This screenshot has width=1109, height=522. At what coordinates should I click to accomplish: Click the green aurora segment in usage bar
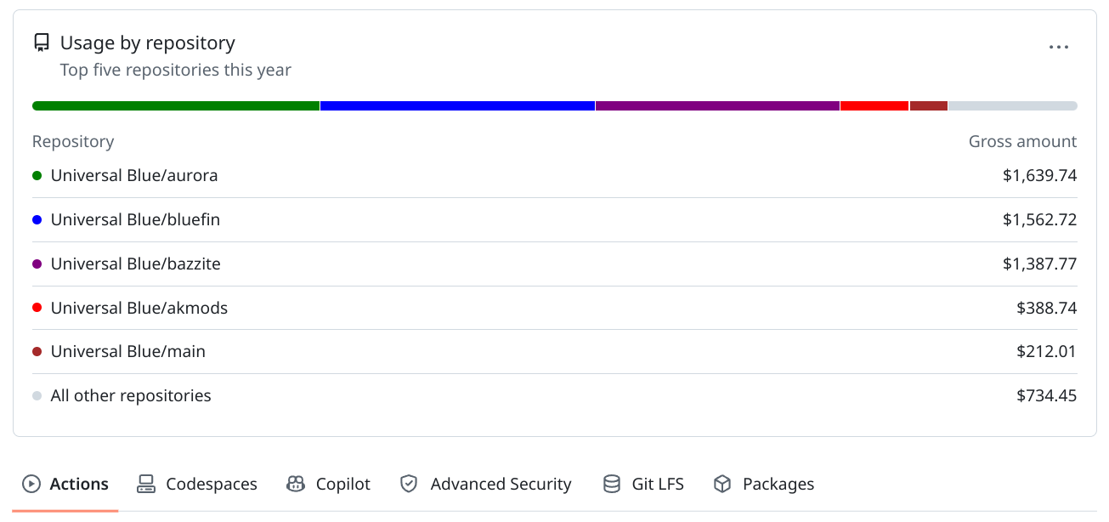[x=175, y=106]
